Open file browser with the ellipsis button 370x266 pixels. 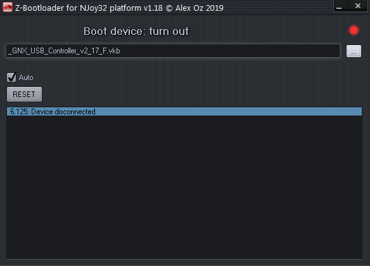point(354,51)
